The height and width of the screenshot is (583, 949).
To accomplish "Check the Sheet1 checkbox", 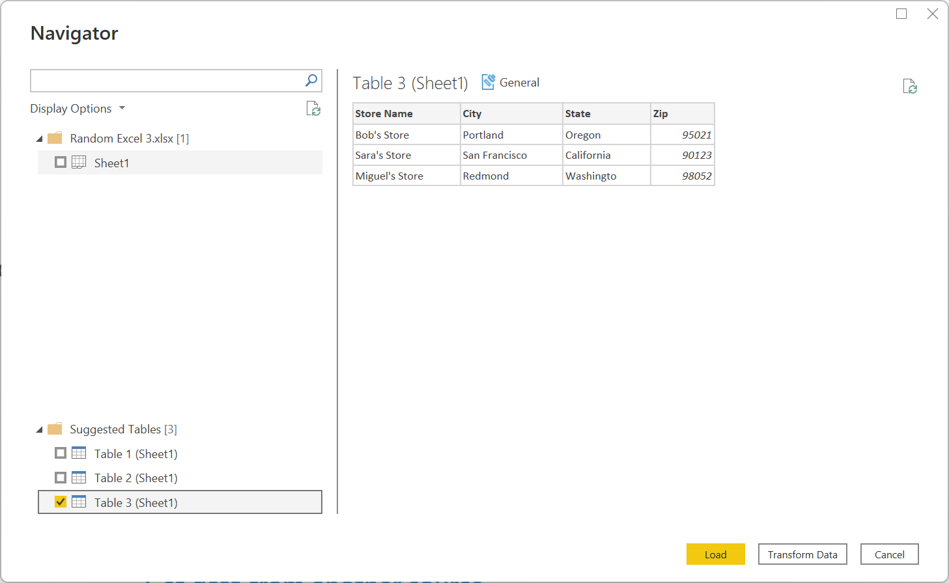I will [60, 162].
